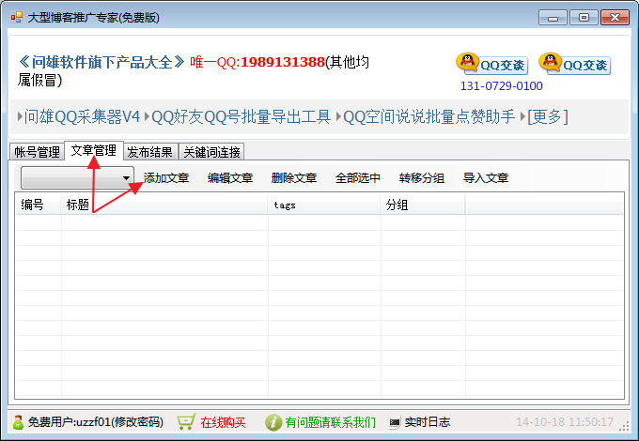The height and width of the screenshot is (441, 639).
Task: Click the 导入文章 button
Action: pyautogui.click(x=486, y=177)
